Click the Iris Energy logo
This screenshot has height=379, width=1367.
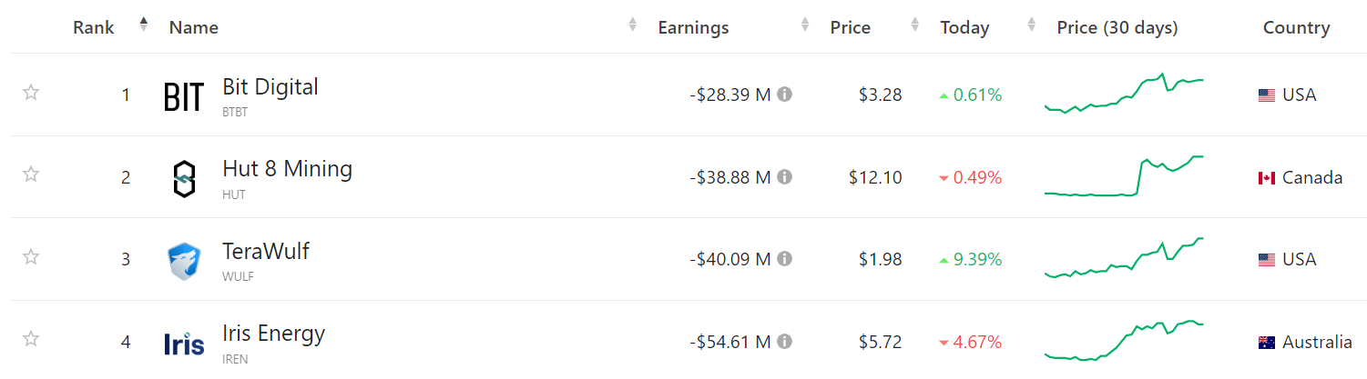pos(183,343)
